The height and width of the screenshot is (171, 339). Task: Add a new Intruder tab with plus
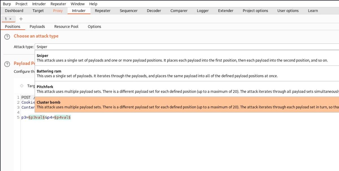click(21, 19)
